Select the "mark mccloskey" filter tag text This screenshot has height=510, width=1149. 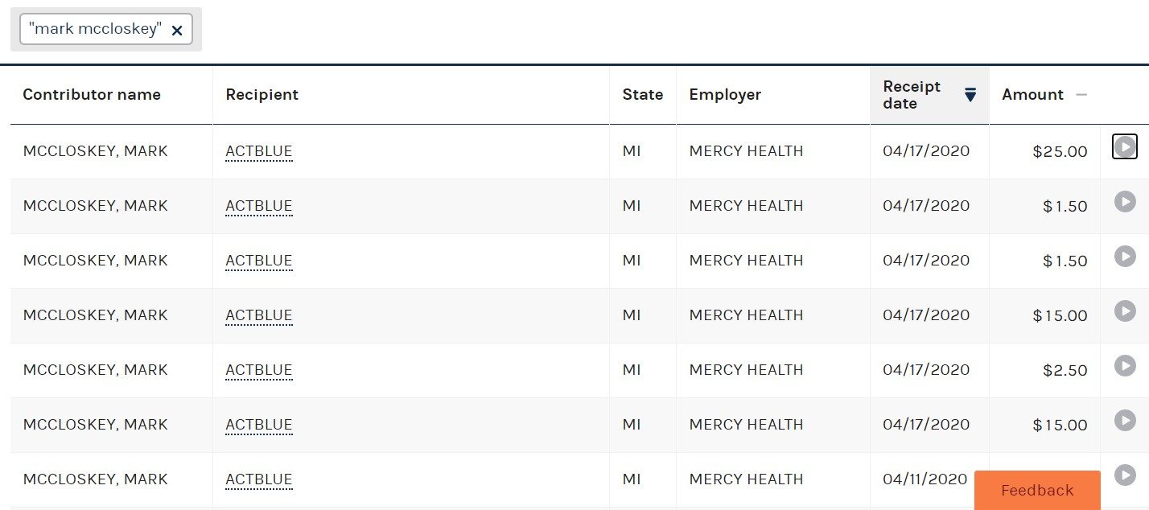coord(96,30)
